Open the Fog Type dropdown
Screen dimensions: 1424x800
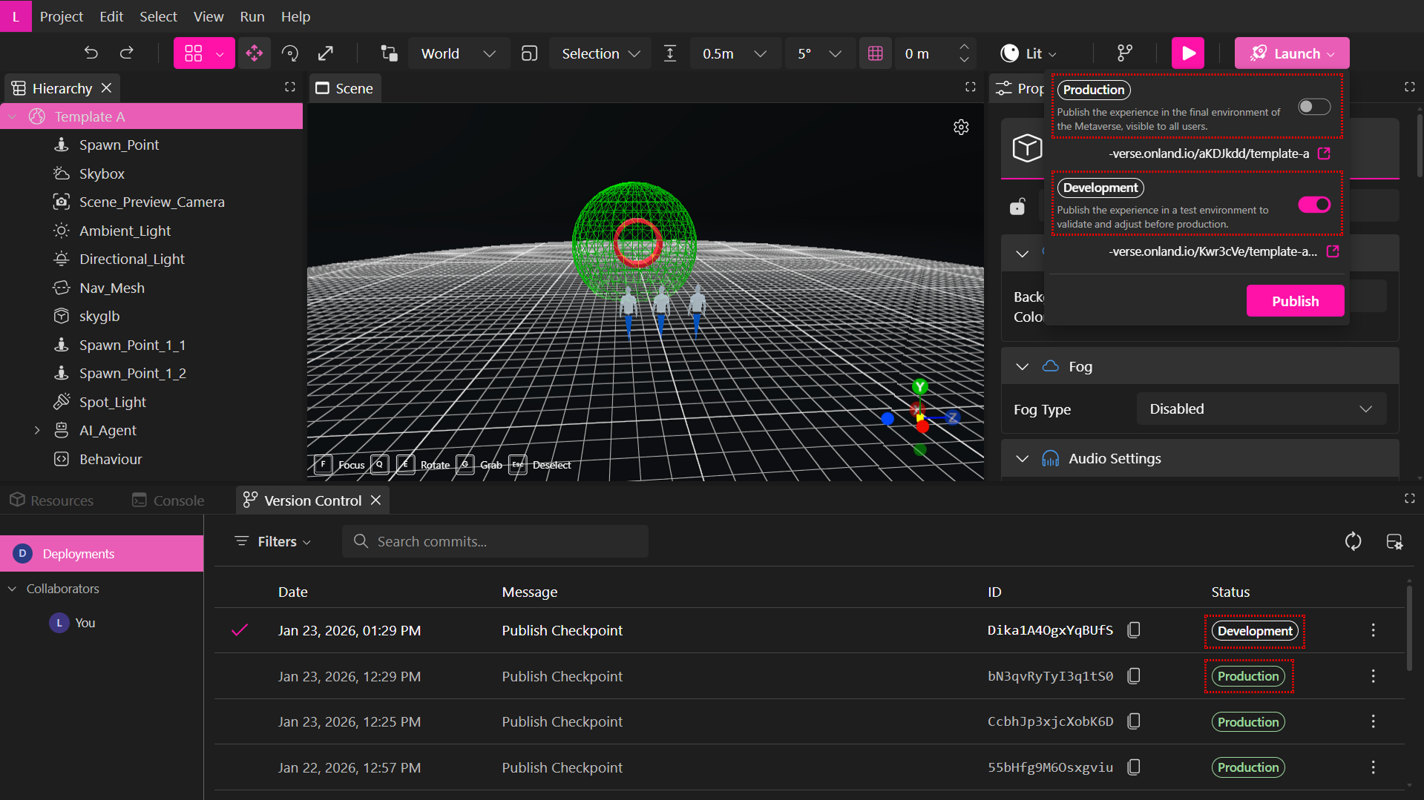[1261, 409]
